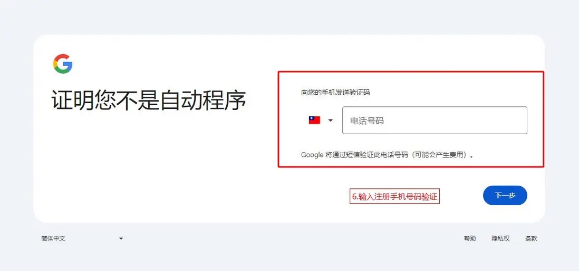
Task: Click the red 6.输入注册手机号码验证 annotation
Action: pyautogui.click(x=394, y=196)
